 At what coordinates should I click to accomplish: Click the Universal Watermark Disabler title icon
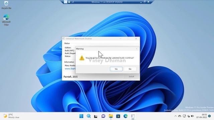(x=64, y=39)
